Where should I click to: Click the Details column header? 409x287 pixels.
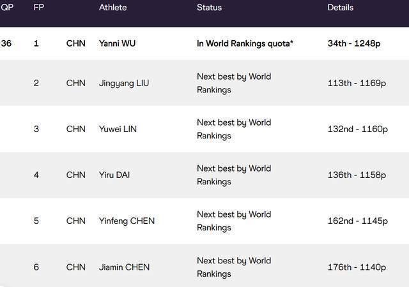tap(341, 7)
